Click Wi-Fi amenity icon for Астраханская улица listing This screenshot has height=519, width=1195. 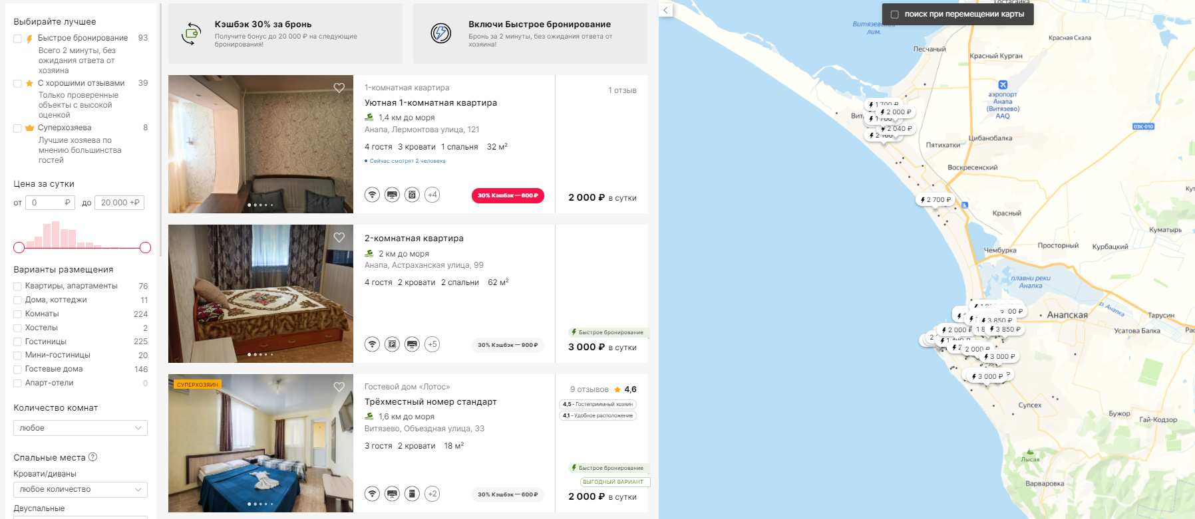point(373,344)
